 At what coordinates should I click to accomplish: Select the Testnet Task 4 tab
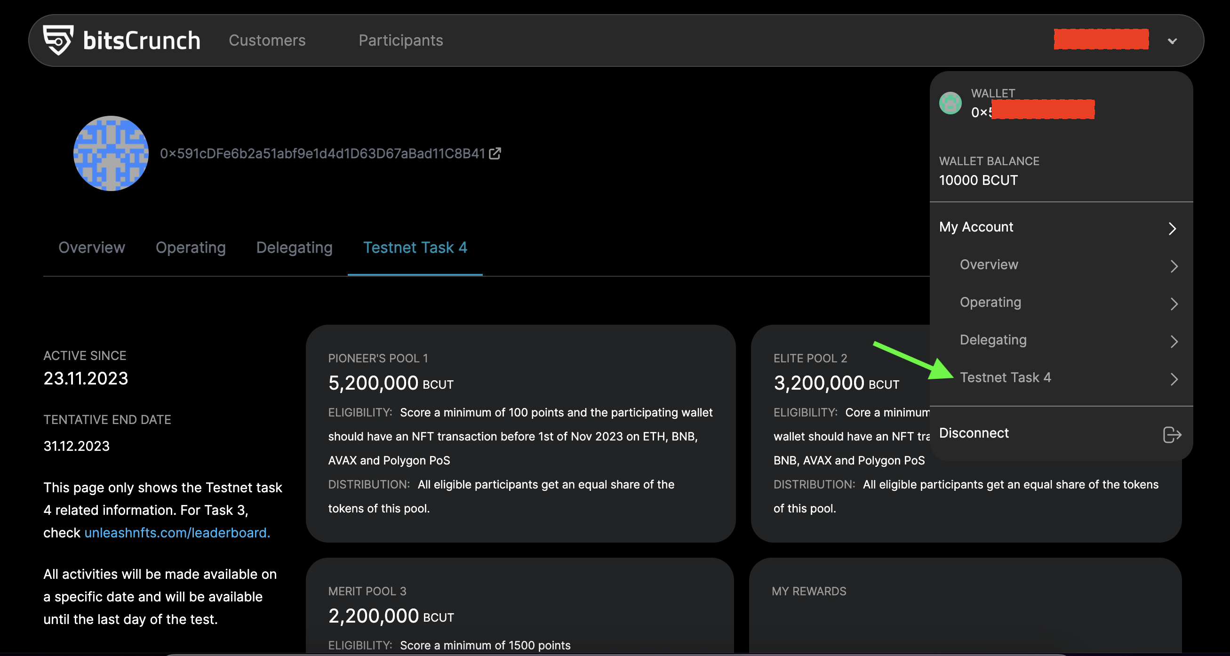415,248
